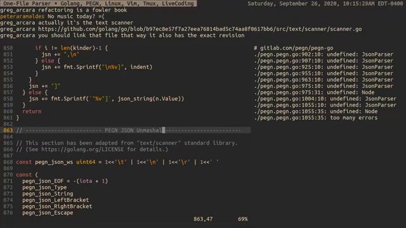Click the 'return' keyword on line 860

32,111
